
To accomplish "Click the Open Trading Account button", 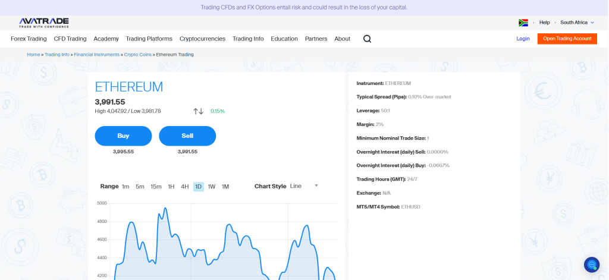I will 567,39.
